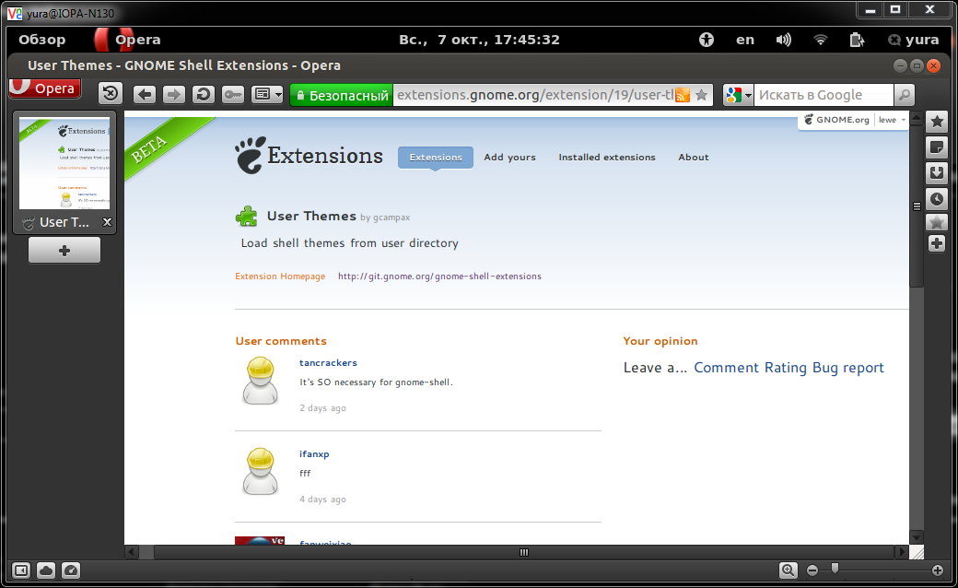
Task: Click the zoom slider handle
Action: 835,569
